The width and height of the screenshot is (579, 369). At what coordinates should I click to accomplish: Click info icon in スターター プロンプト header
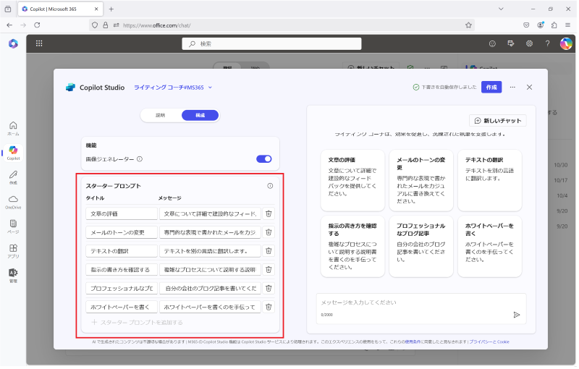click(270, 186)
